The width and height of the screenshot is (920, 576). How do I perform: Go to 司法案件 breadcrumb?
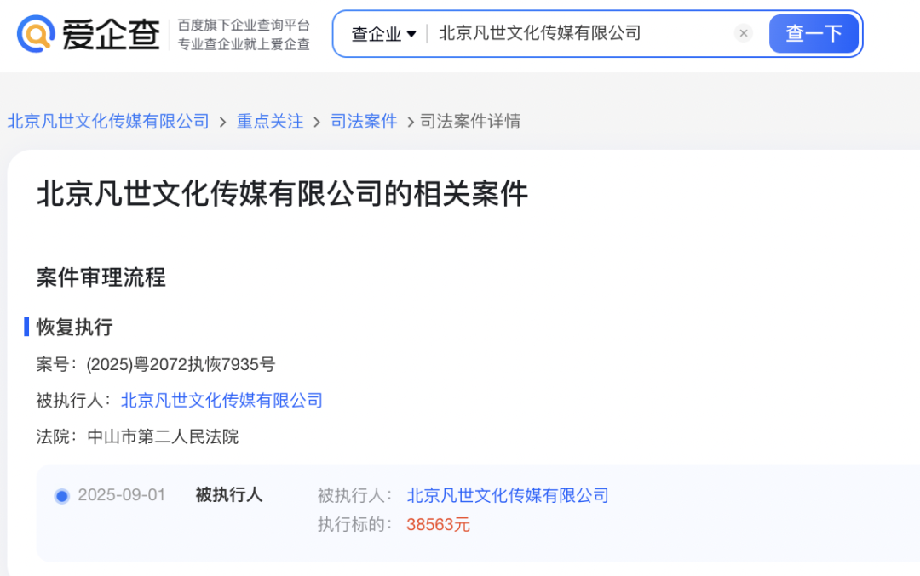364,122
